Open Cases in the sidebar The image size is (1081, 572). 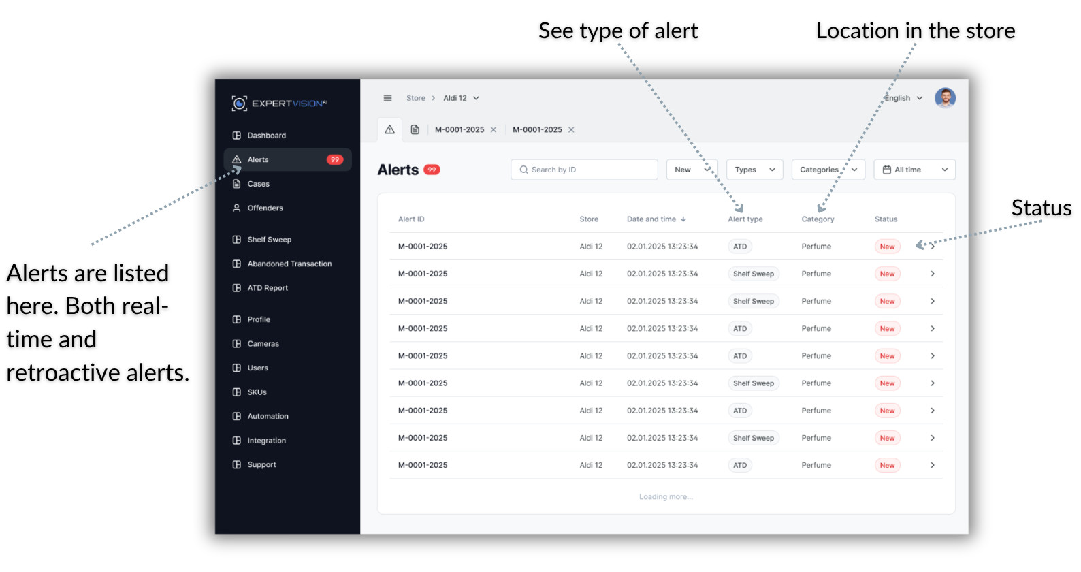[x=258, y=184]
